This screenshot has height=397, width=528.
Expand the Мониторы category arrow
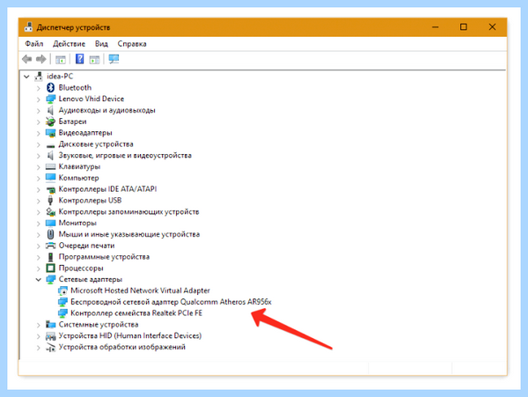(x=39, y=224)
